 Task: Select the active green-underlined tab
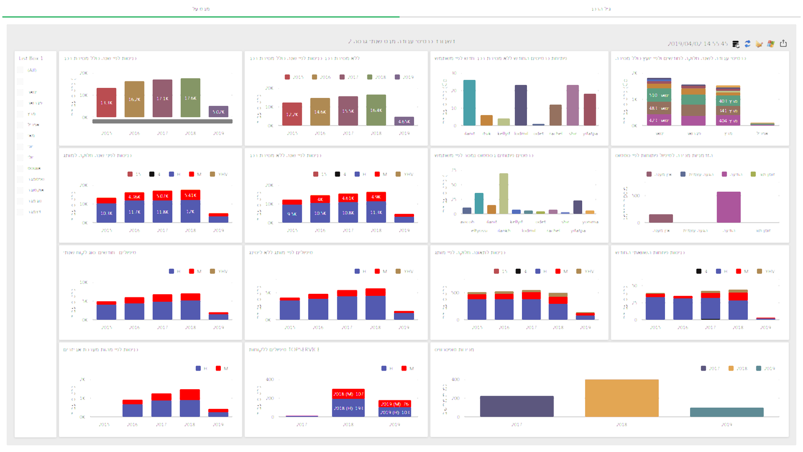201,9
